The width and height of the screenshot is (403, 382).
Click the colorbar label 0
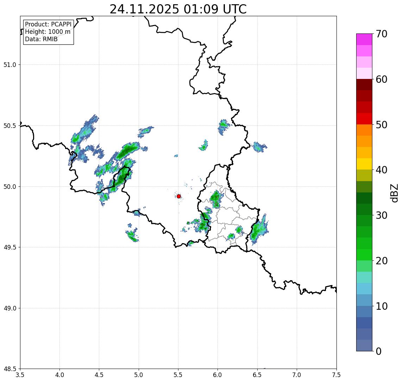tap(379, 351)
